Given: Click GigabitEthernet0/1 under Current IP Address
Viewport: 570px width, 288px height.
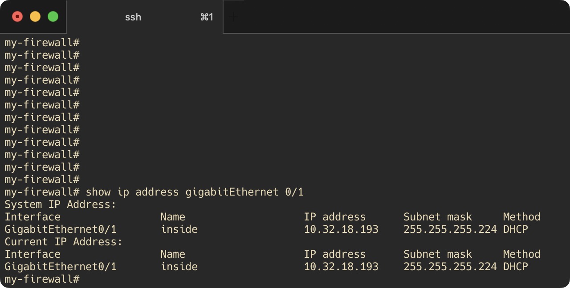Looking at the screenshot, I should [x=61, y=267].
